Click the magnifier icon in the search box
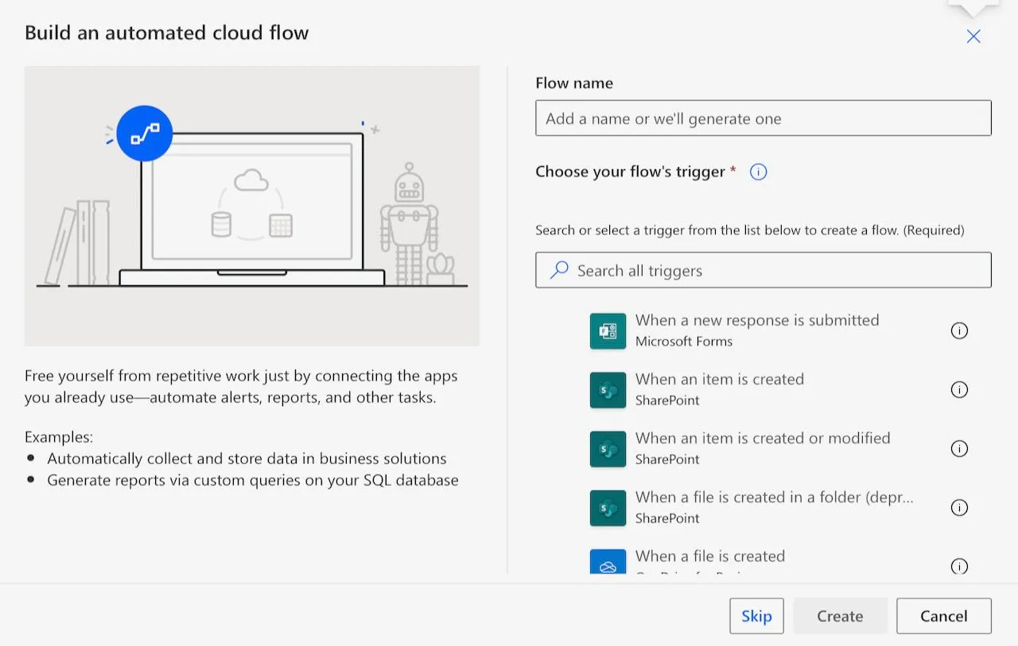This screenshot has height=646, width=1018. 559,269
